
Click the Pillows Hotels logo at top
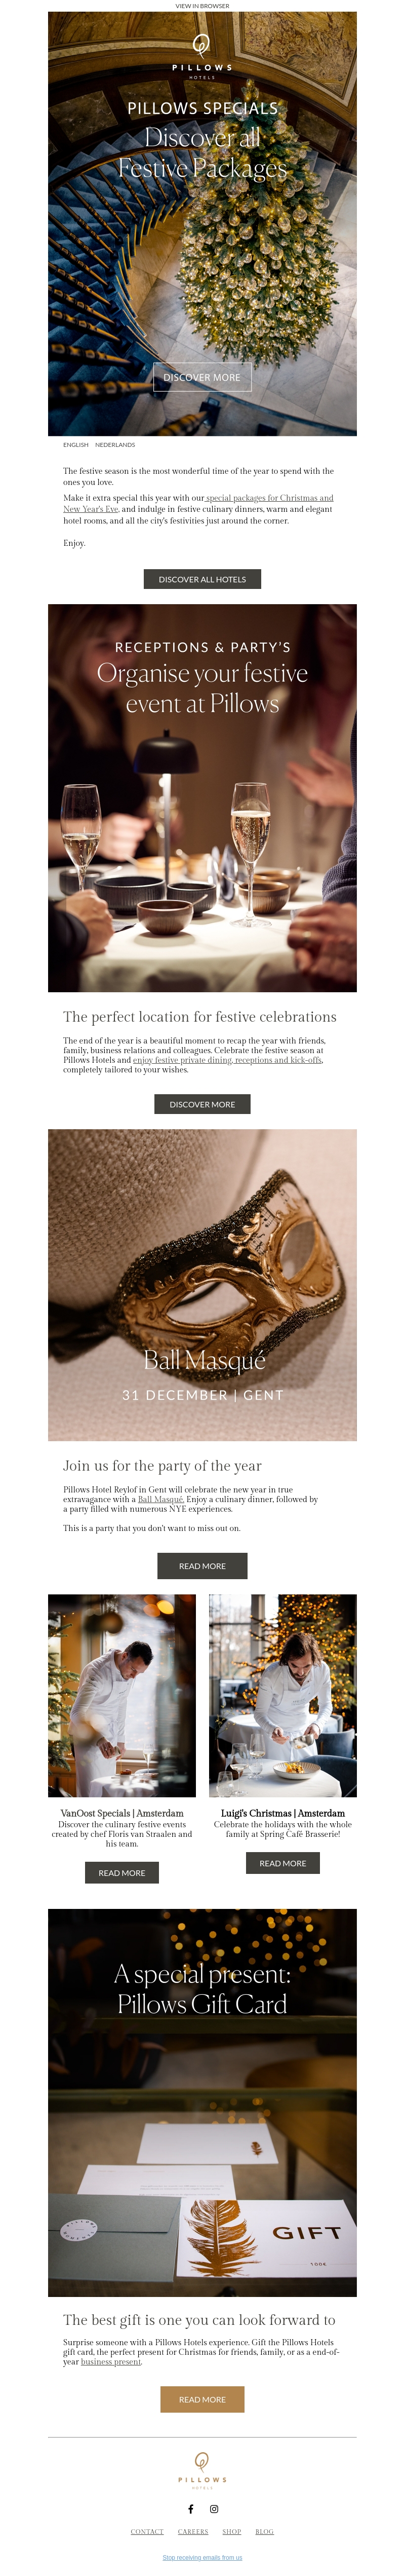(x=201, y=57)
